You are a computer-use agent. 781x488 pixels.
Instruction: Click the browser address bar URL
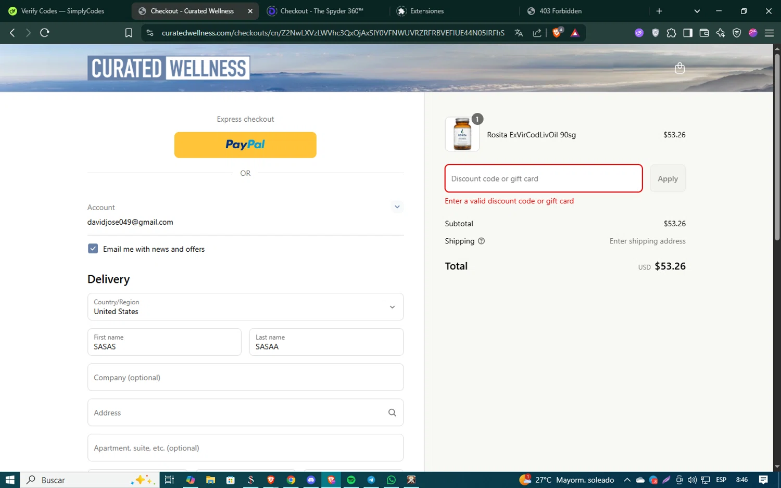[x=333, y=33]
